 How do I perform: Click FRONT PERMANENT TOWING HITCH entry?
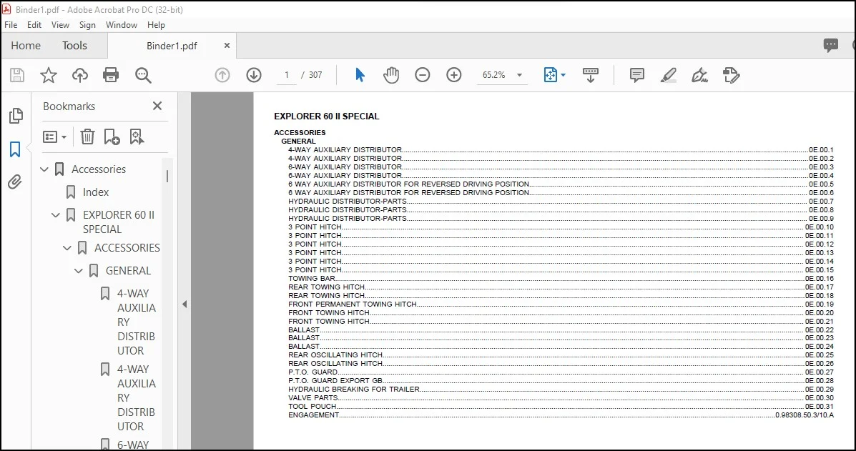point(352,304)
